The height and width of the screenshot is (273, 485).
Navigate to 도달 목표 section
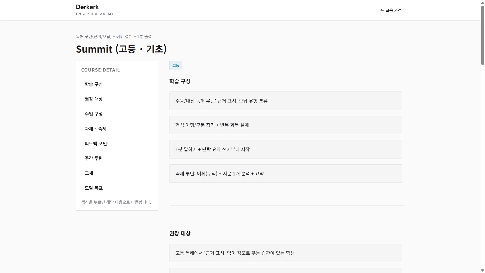(94, 188)
